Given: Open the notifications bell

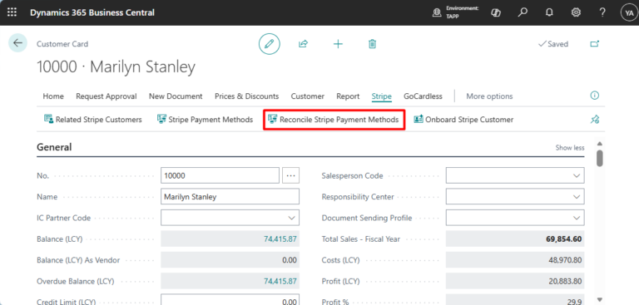Looking at the screenshot, I should point(549,12).
